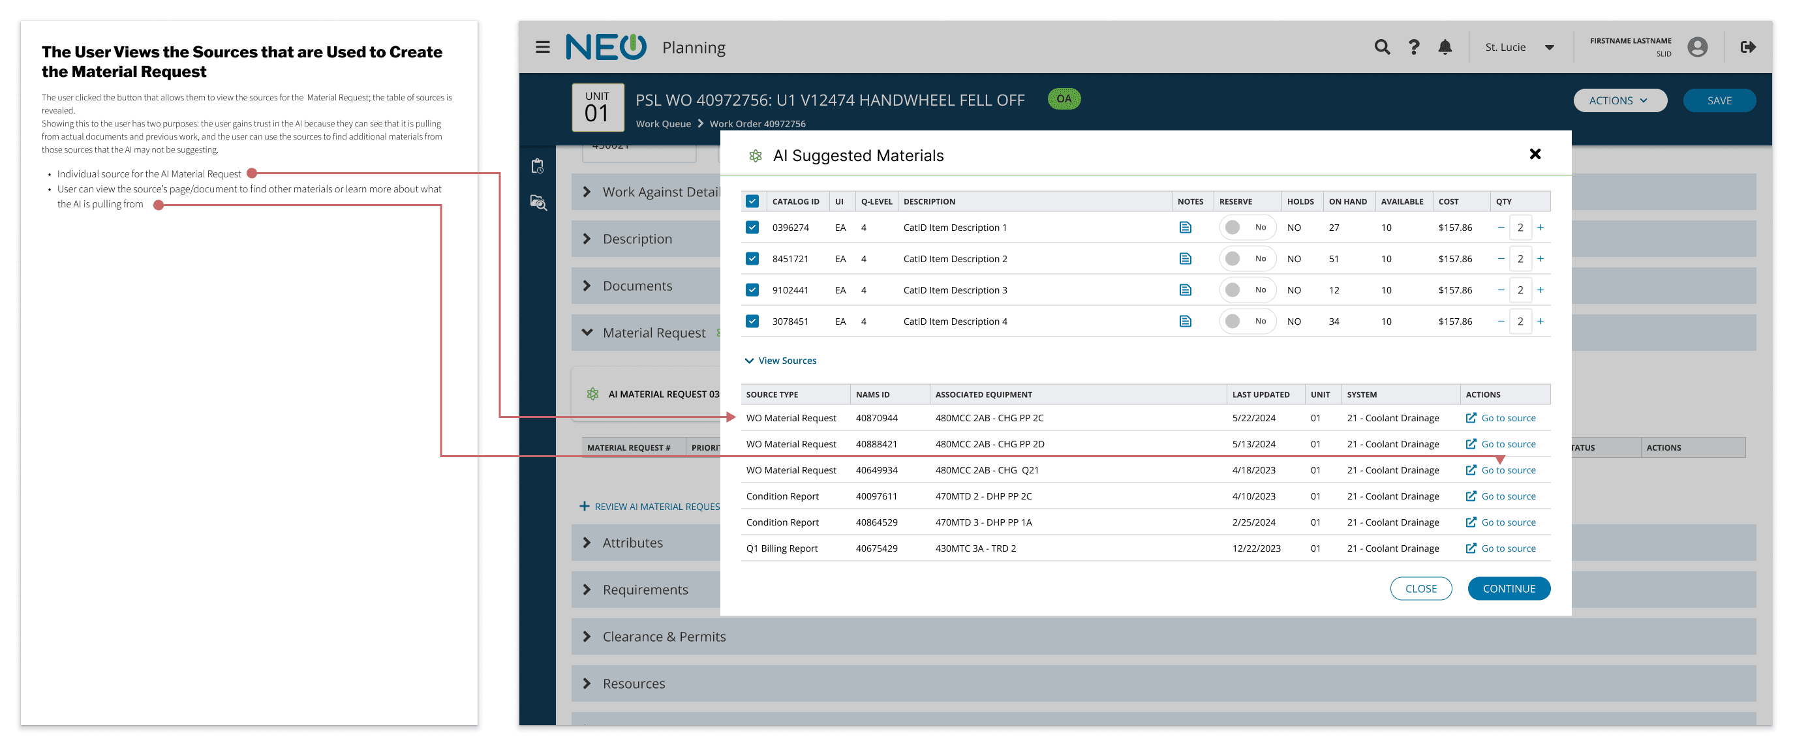
Task: Open the help question mark icon
Action: (x=1413, y=48)
